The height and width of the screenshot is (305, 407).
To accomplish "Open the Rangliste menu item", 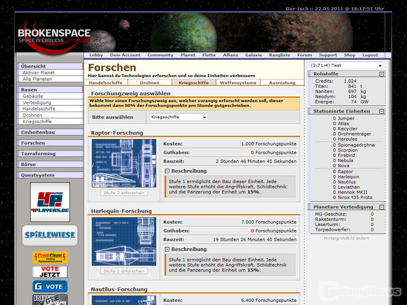I will point(279,55).
